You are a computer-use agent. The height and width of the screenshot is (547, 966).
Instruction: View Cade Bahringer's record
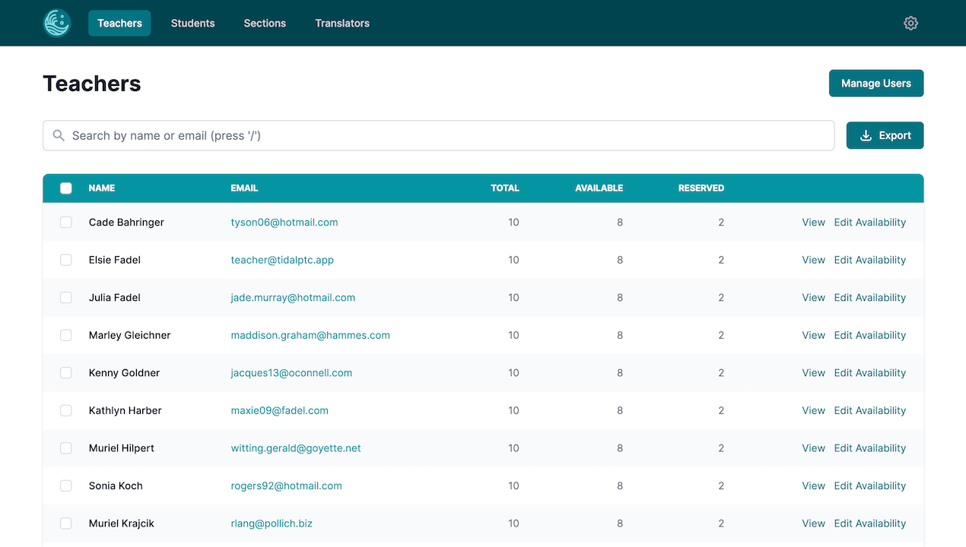[813, 222]
